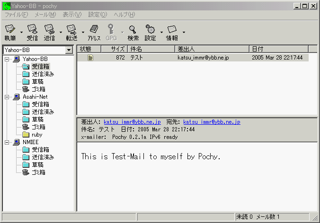Screen dimensions: 320x223
Task: Collapse the NMIEE account tree node
Action: pos(7,142)
